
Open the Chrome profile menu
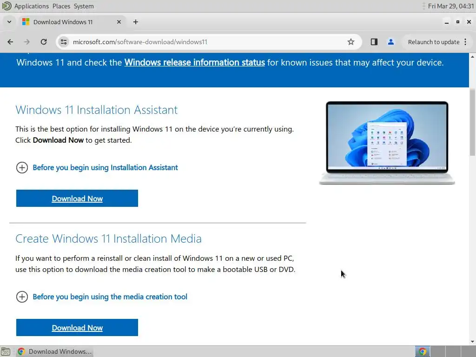[x=390, y=42]
